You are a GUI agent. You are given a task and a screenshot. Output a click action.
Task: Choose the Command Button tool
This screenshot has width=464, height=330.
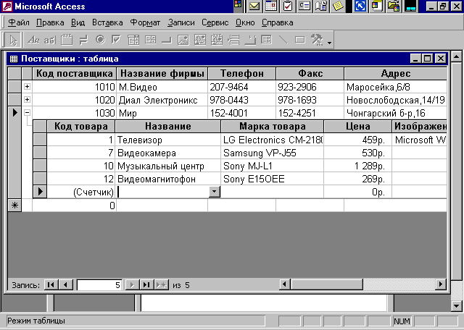[167, 40]
